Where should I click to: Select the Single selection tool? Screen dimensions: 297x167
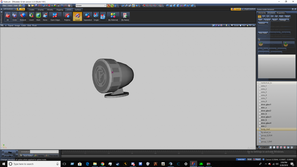click(96, 17)
